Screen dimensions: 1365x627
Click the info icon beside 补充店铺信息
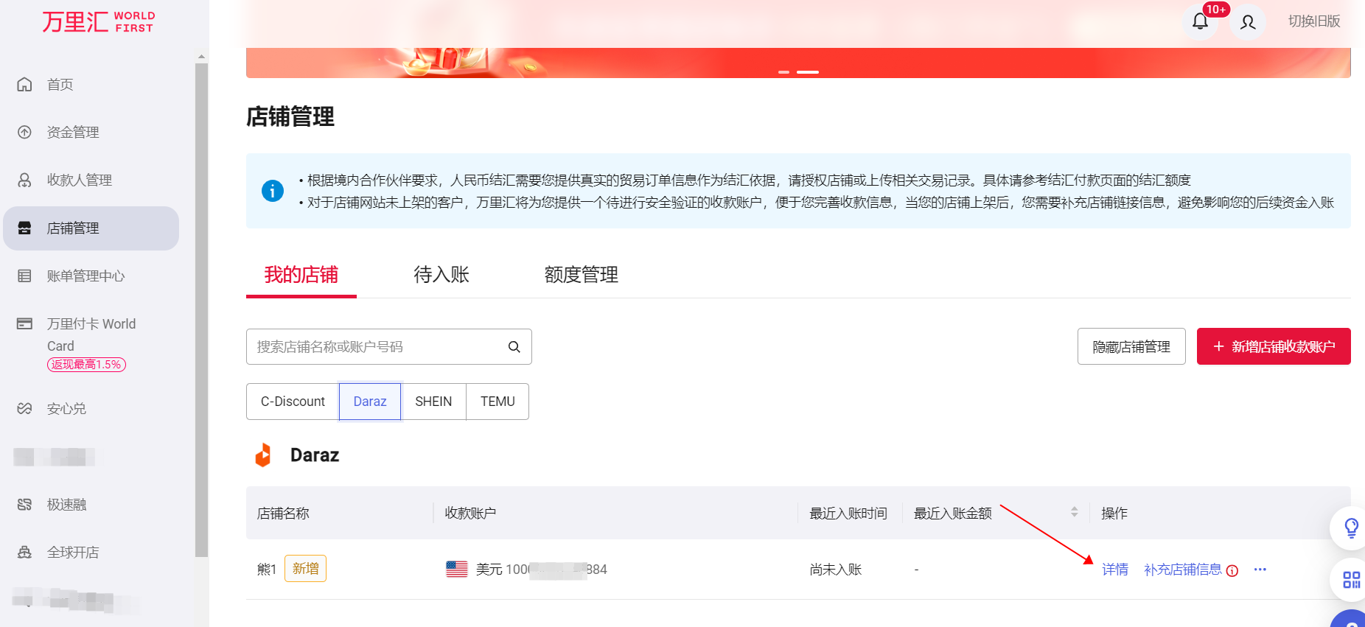[1232, 570]
